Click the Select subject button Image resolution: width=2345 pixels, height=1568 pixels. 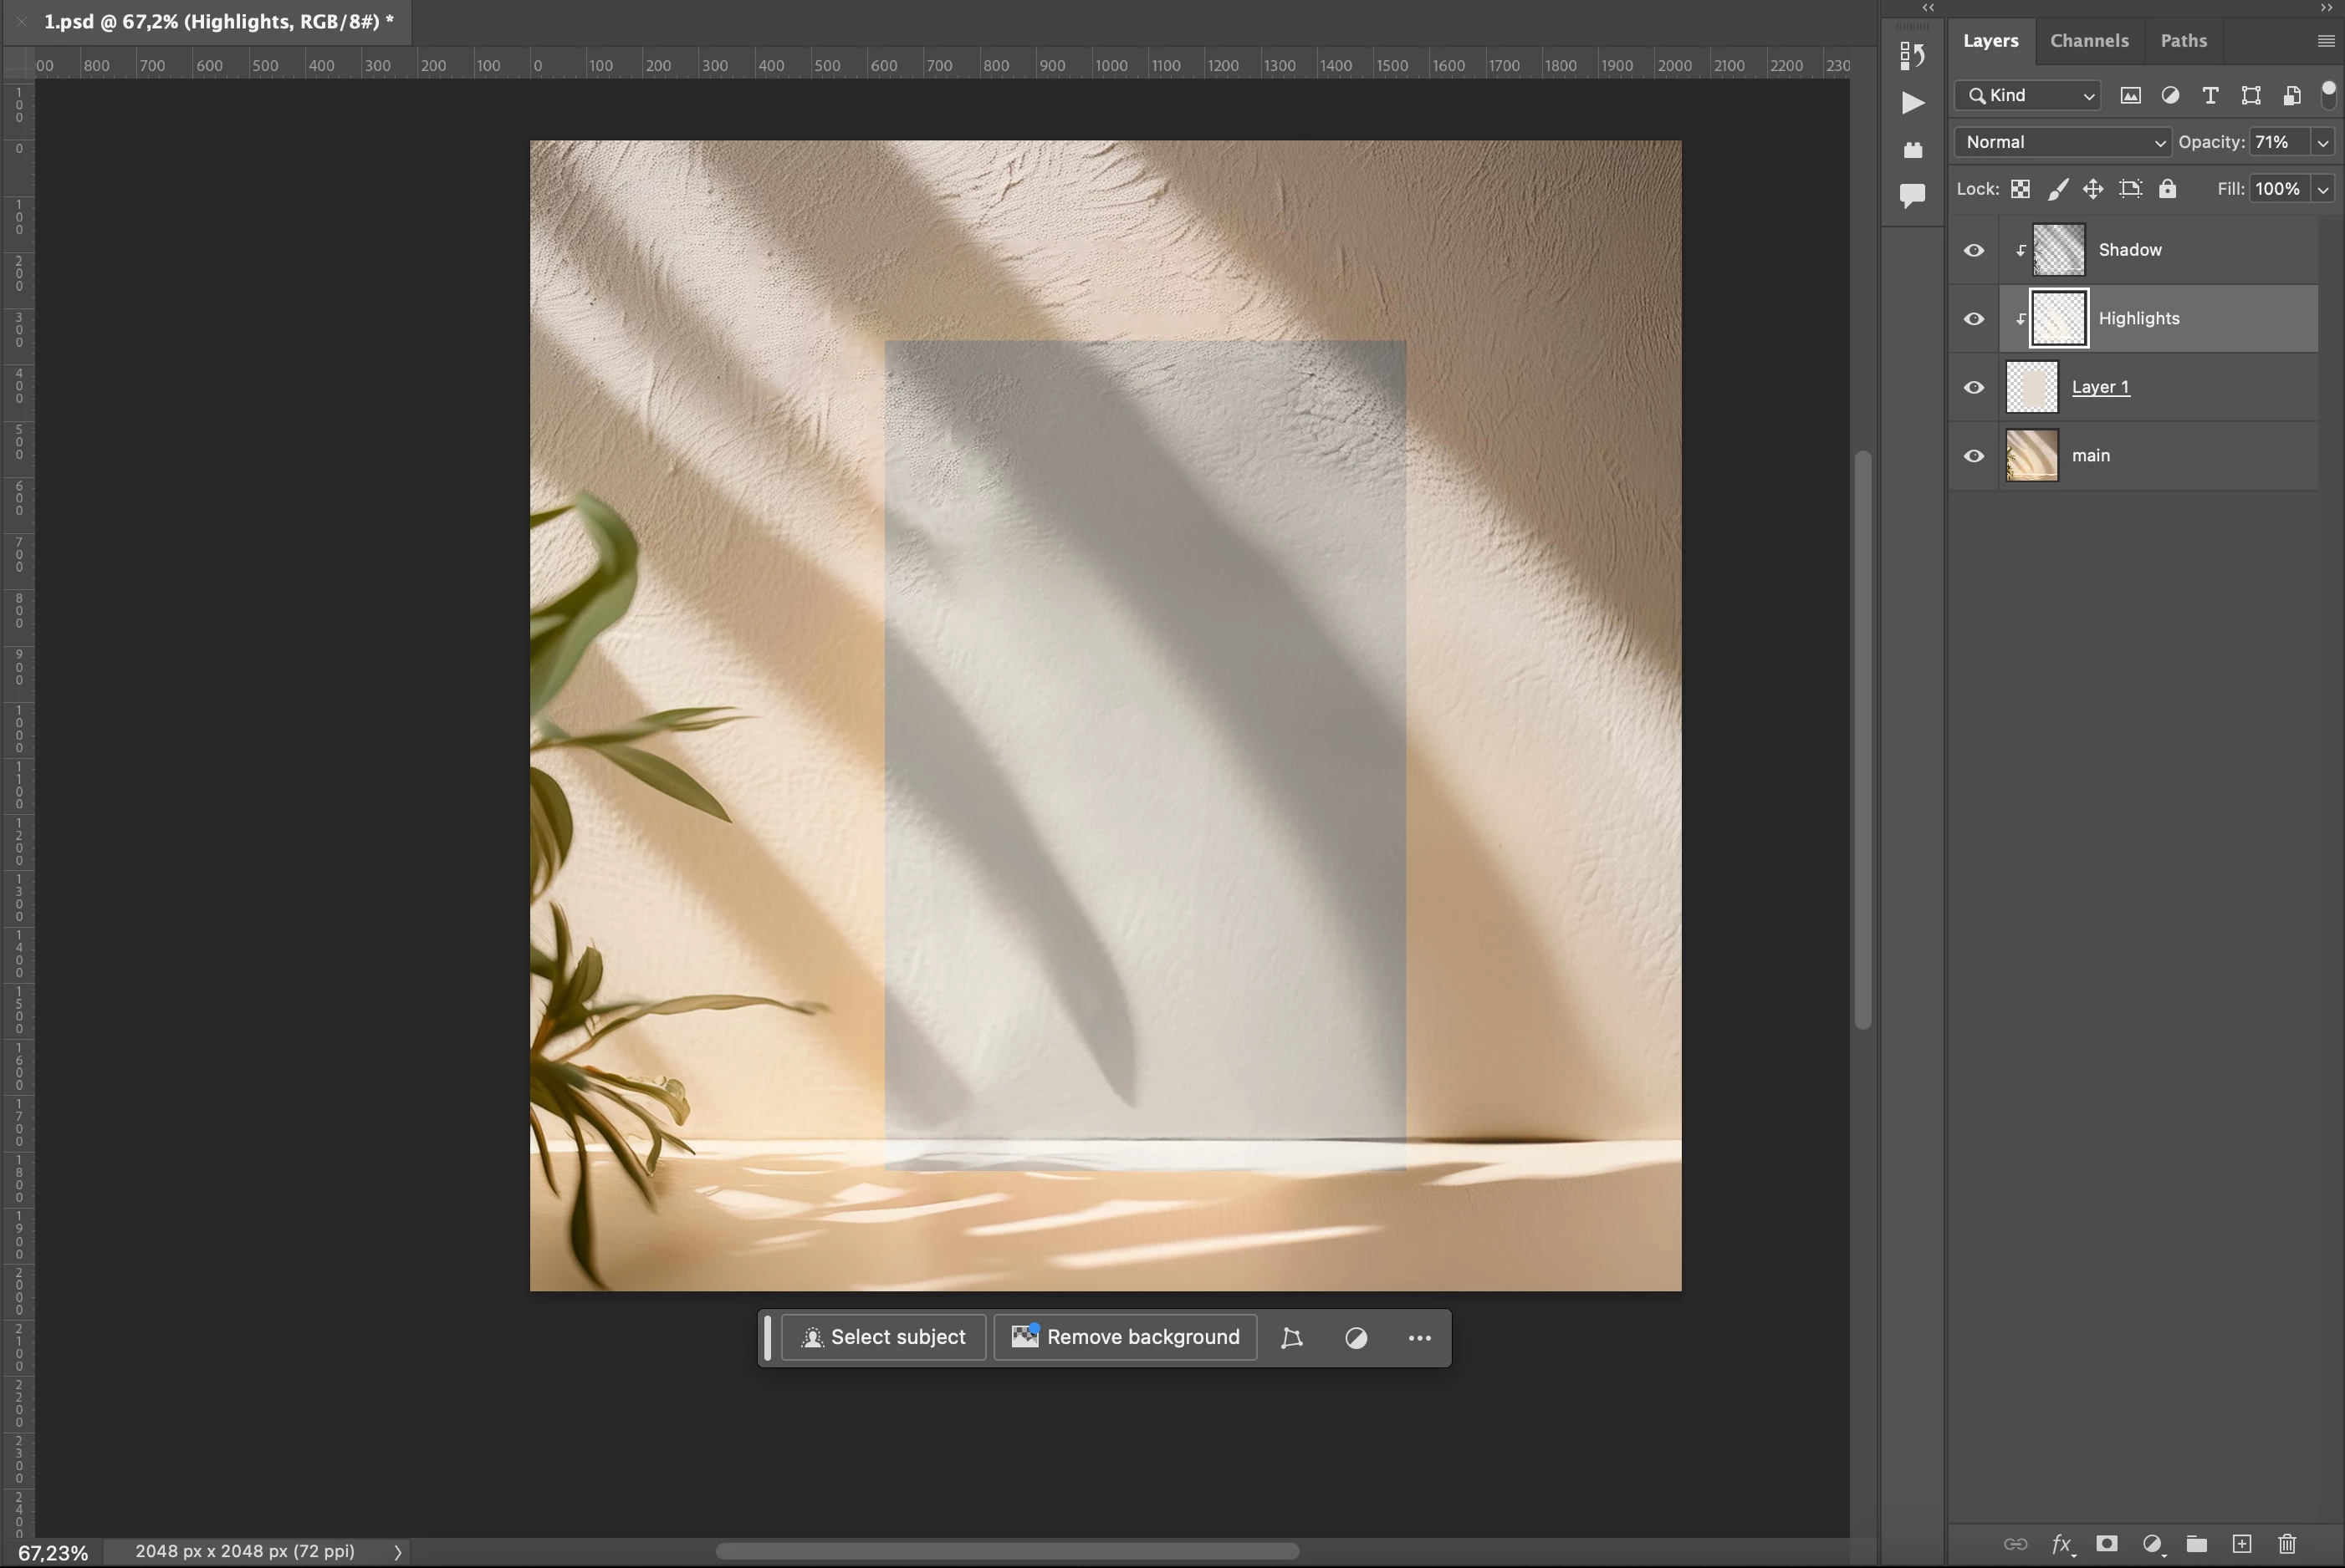click(883, 1337)
